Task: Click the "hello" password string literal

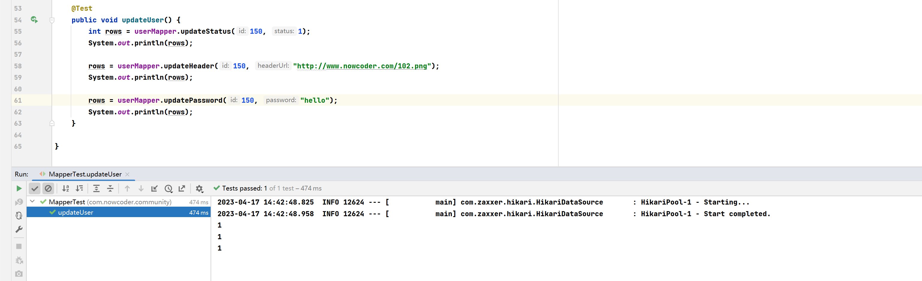Action: pyautogui.click(x=315, y=100)
